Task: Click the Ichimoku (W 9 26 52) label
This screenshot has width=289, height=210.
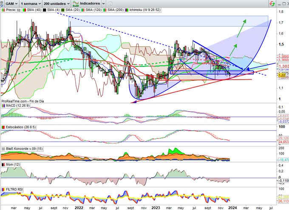Action: pos(144,10)
